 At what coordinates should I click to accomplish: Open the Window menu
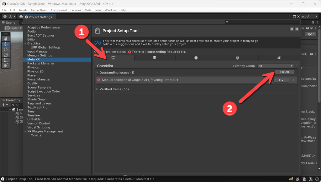[x=110, y=10]
